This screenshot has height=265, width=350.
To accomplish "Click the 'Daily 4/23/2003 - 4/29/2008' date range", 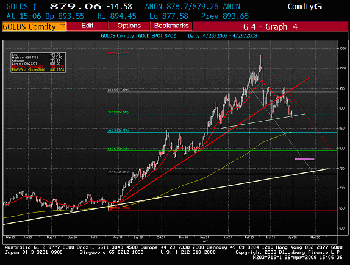I will [x=223, y=36].
